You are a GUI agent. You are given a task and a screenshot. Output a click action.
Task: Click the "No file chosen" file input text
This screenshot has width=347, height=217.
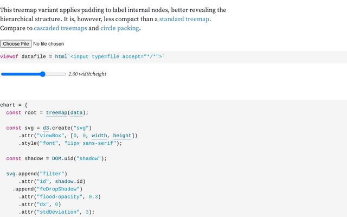click(48, 44)
